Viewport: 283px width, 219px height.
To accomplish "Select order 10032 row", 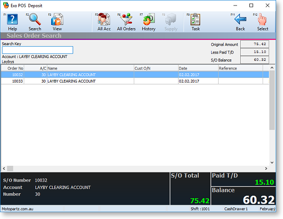I will pos(135,75).
